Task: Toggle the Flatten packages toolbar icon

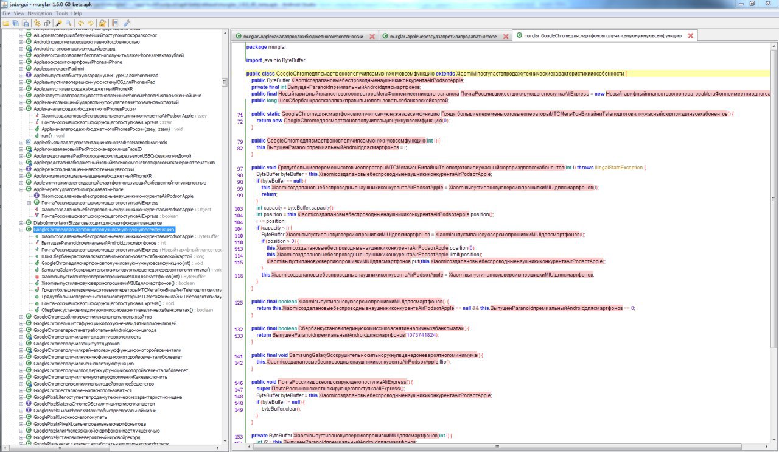Action: 47,23
